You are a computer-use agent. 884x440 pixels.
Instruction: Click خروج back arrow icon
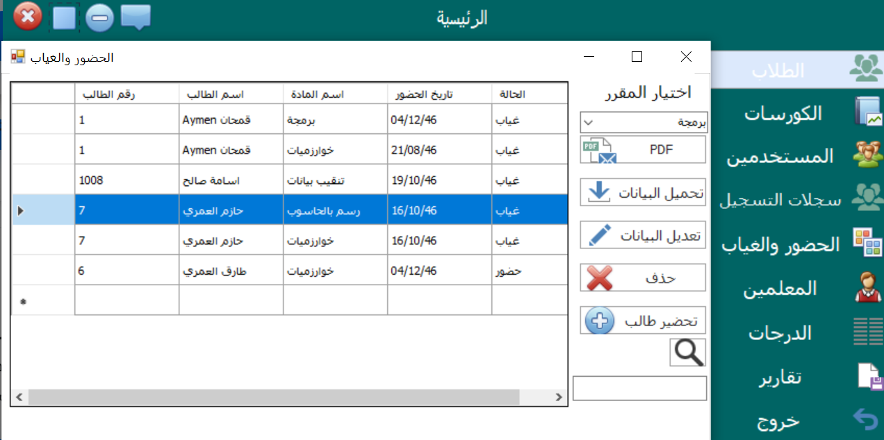[867, 419]
